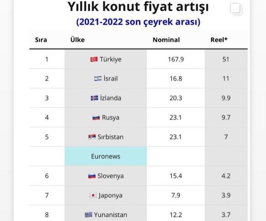Screen dimensions: 266x221
Task: Click the Türkiye flag icon
Action: [94, 59]
